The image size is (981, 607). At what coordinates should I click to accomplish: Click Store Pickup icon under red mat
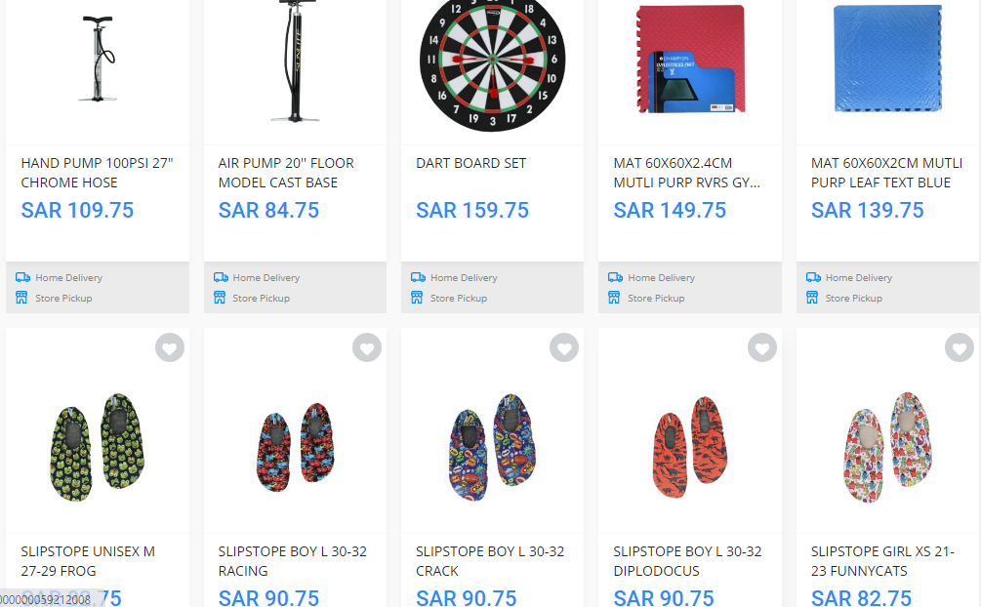[614, 298]
